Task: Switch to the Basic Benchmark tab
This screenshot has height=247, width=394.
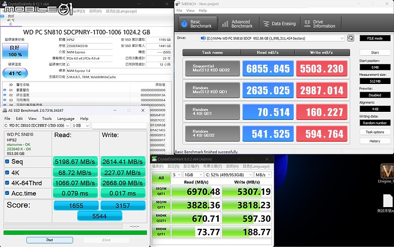Action: click(198, 24)
